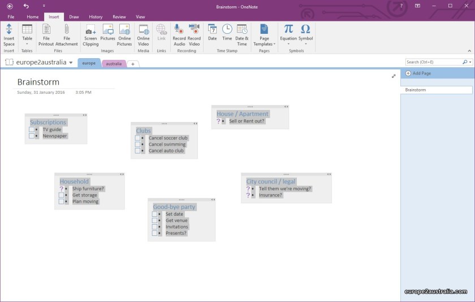
Task: Click the Search (Ctrl+E) field
Action: click(434, 62)
